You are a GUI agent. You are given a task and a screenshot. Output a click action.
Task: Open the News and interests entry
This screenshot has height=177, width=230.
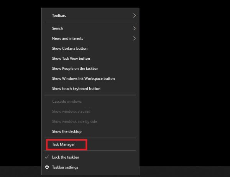pyautogui.click(x=90, y=38)
